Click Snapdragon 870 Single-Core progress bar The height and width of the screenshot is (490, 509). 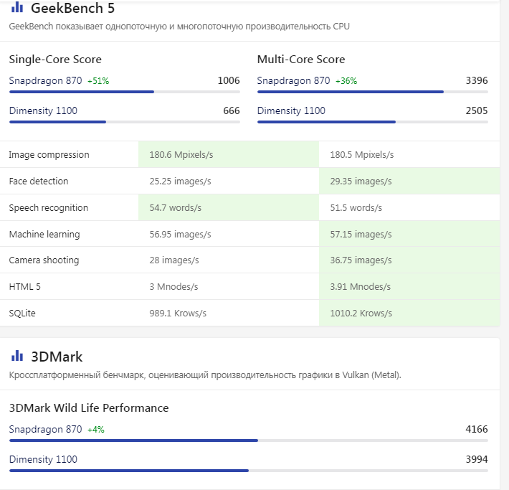click(x=125, y=92)
